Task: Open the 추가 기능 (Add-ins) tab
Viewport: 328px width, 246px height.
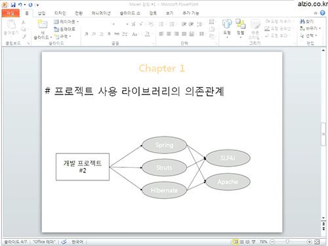Action: pos(191,13)
